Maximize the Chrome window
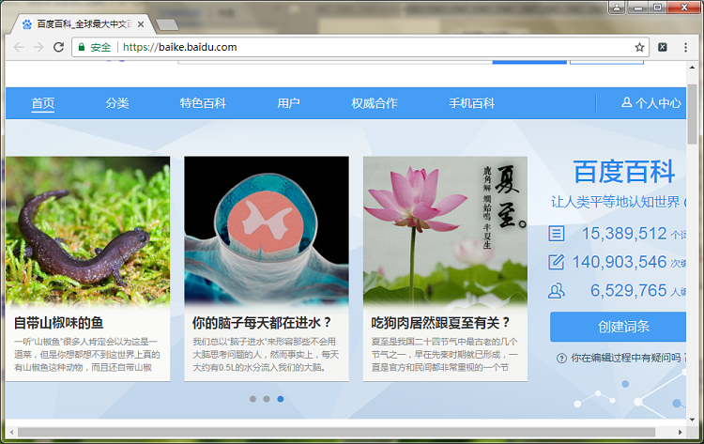This screenshot has width=704, height=444. tap(658, 8)
